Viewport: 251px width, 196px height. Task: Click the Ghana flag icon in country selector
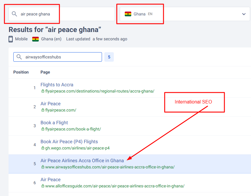click(128, 14)
